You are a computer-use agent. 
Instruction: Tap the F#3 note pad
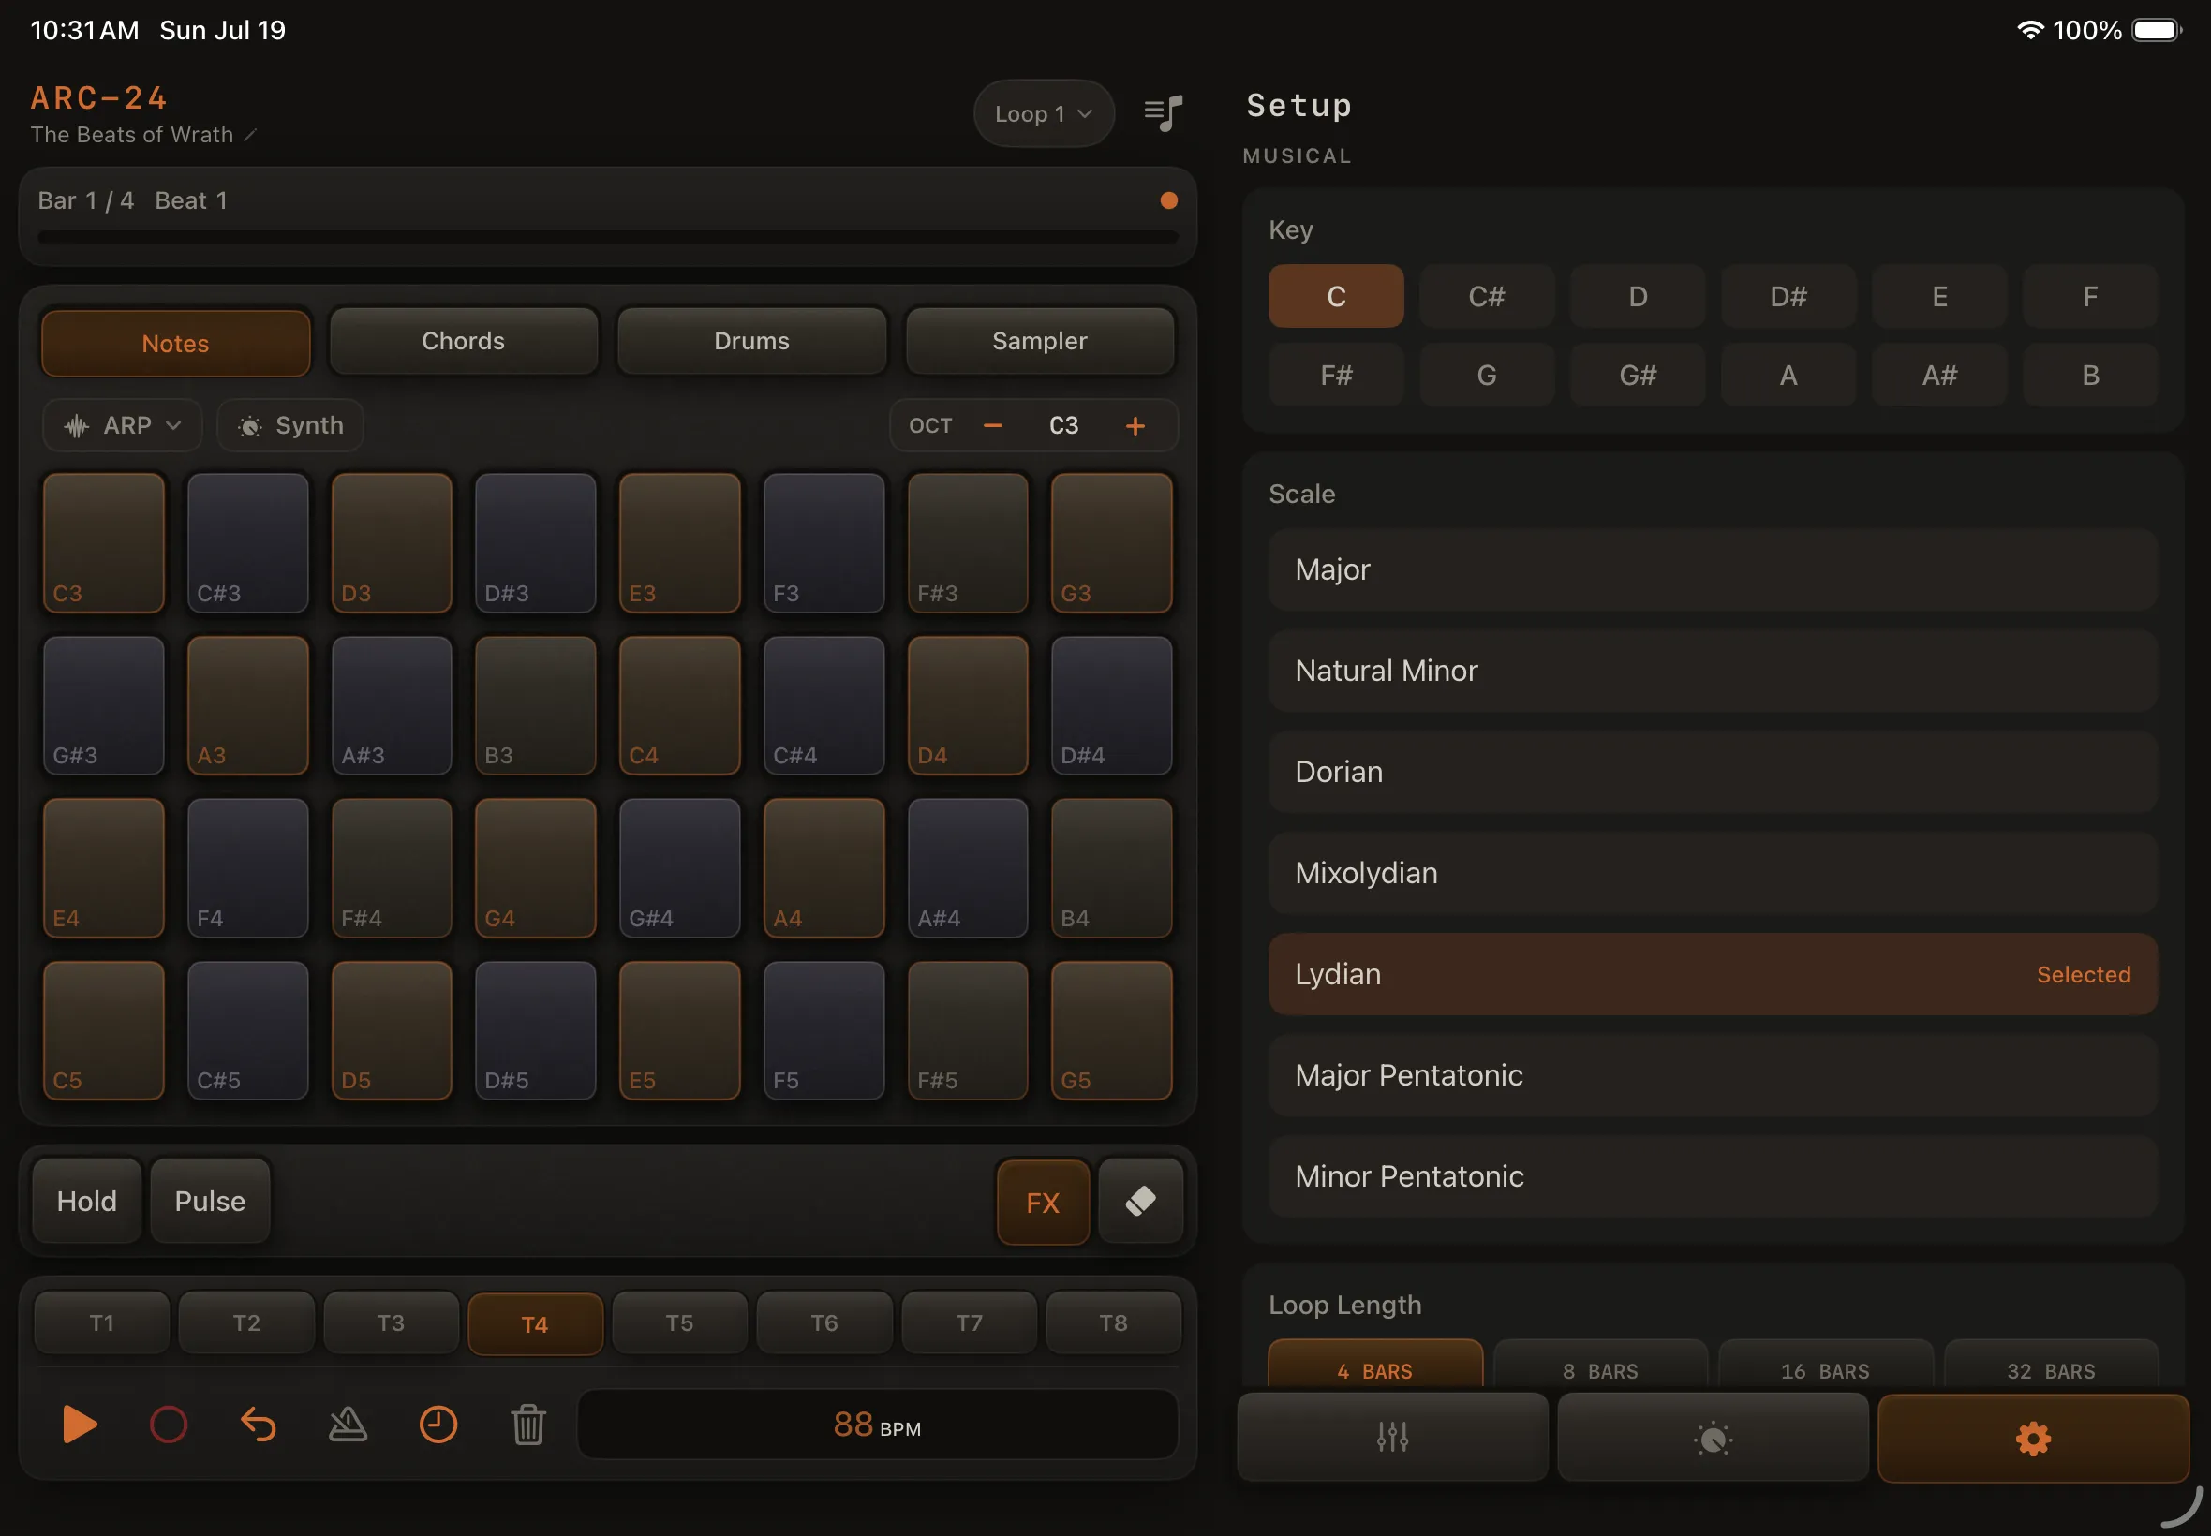[x=968, y=543]
